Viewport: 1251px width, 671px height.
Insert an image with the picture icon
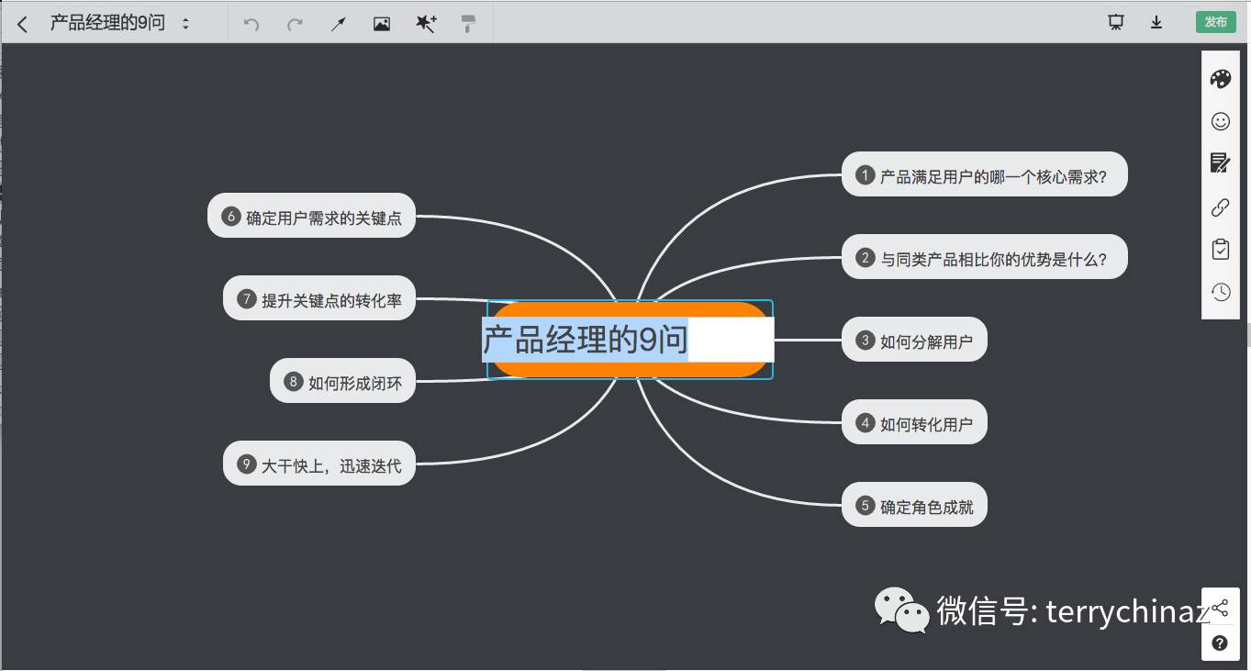tap(382, 24)
